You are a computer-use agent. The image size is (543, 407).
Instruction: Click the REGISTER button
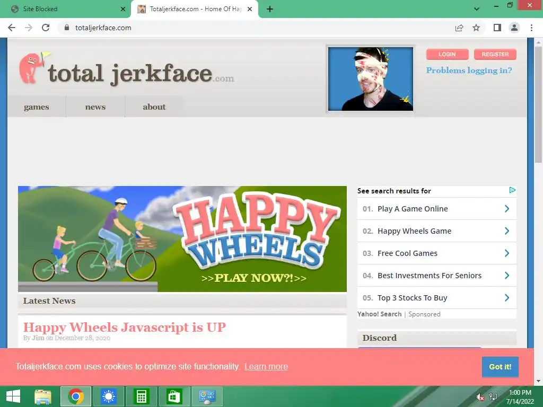point(495,55)
